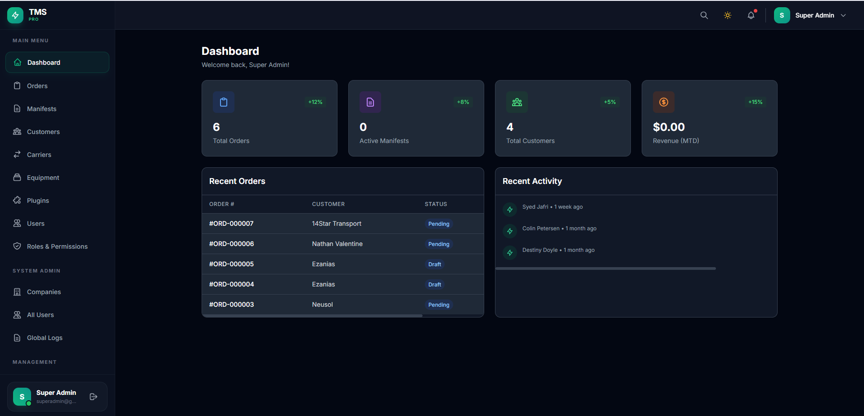The image size is (864, 416).
Task: Navigate to Carriers
Action: tap(57, 154)
